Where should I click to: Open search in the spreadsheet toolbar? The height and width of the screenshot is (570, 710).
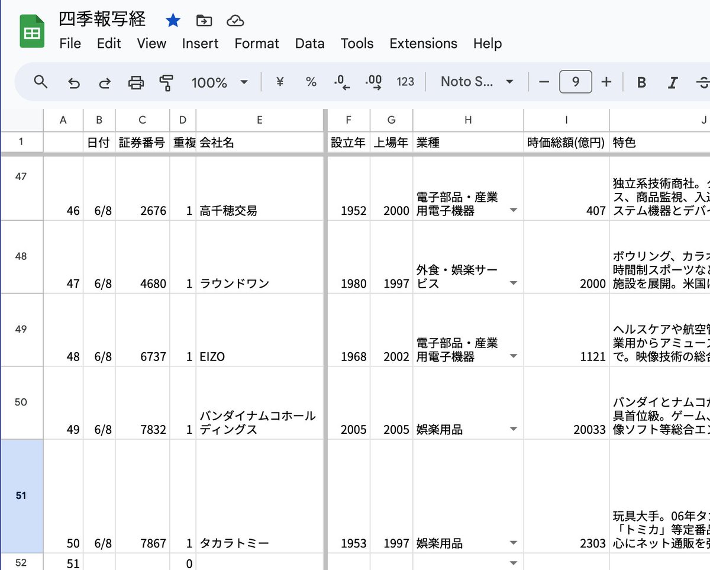pos(40,82)
